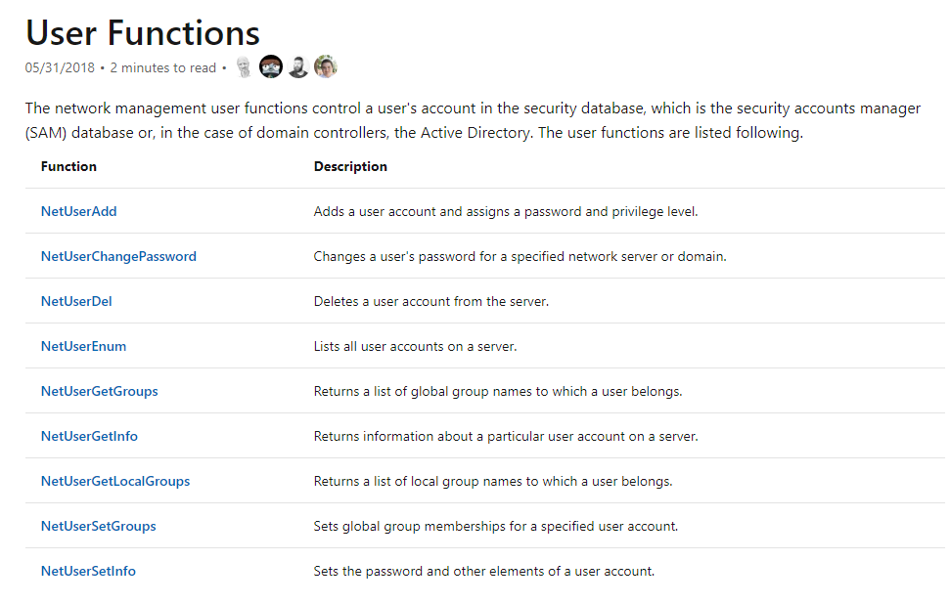Go to the NetUserDel function page
The image size is (950, 604).
point(76,301)
